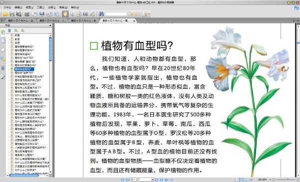Select the pencil typewriter tool
Viewport: 300px width, 182px height.
coord(92,14)
